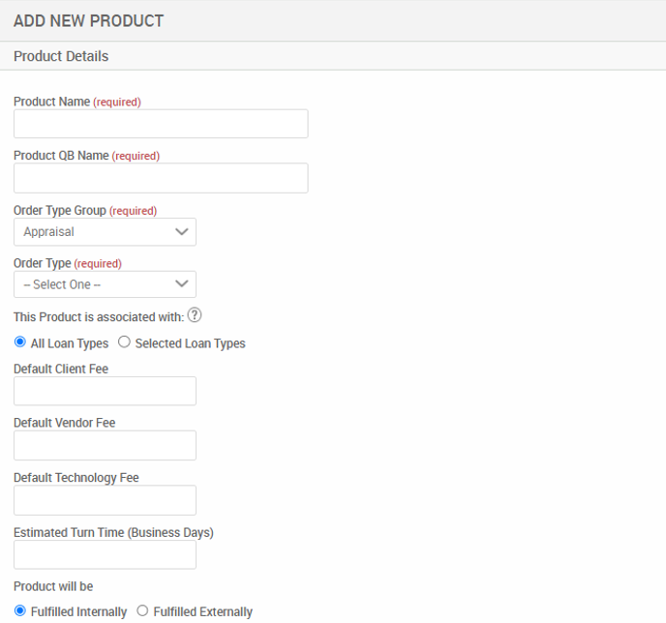Click the Estimated Turn Time label
The image size is (666, 623).
[113, 533]
